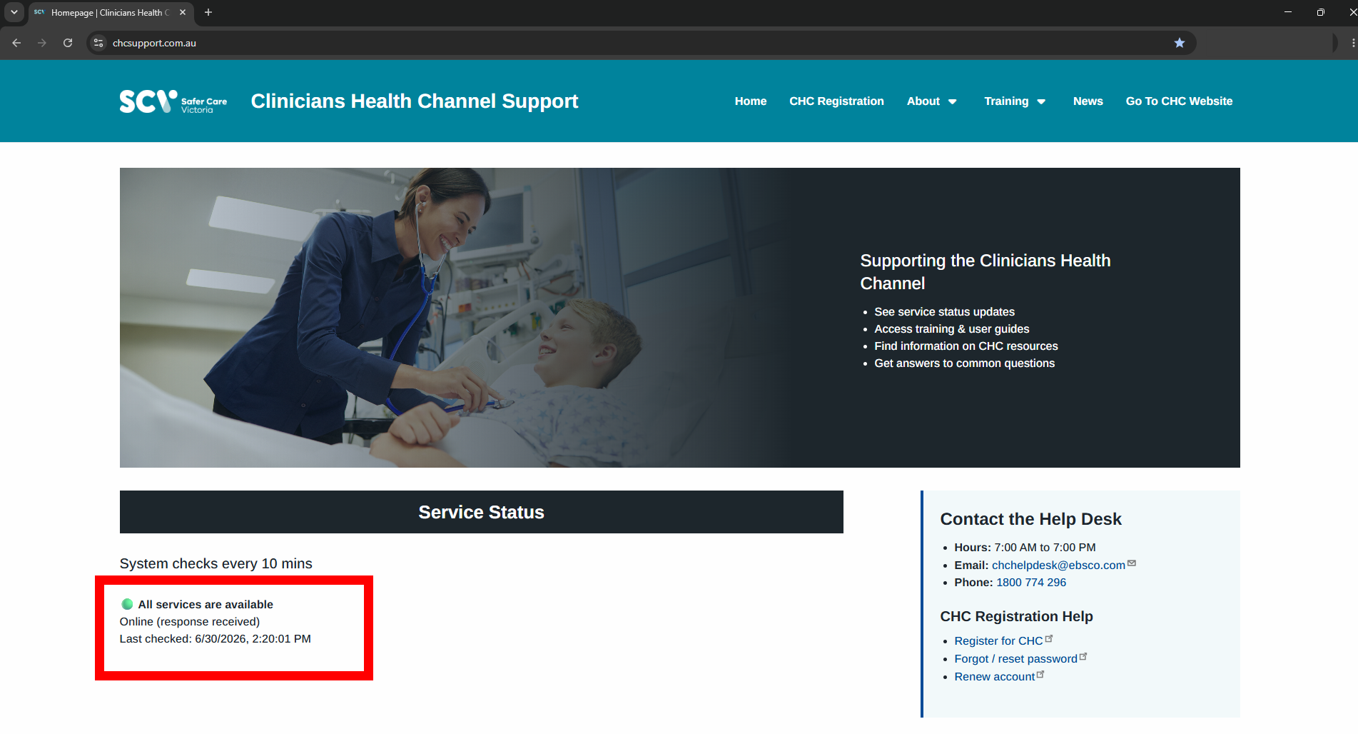The image size is (1358, 734).
Task: Email chchelpdesk@ebsco.com link
Action: point(1058,565)
